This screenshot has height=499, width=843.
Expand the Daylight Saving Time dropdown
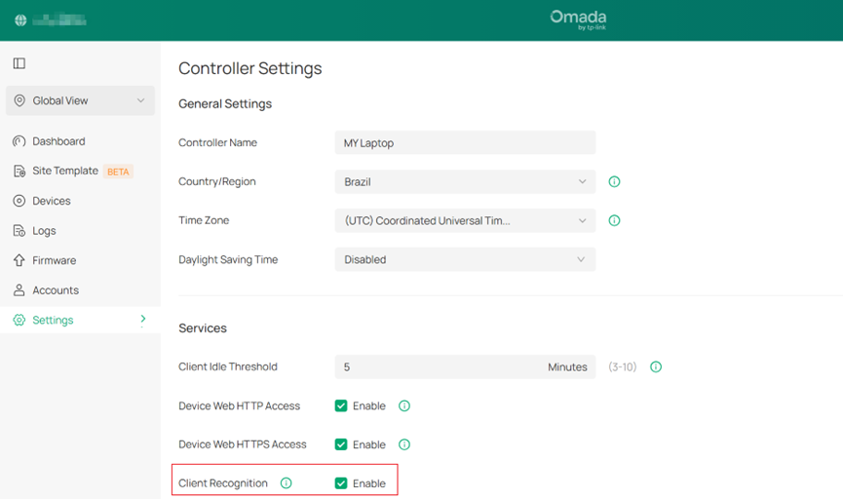464,260
